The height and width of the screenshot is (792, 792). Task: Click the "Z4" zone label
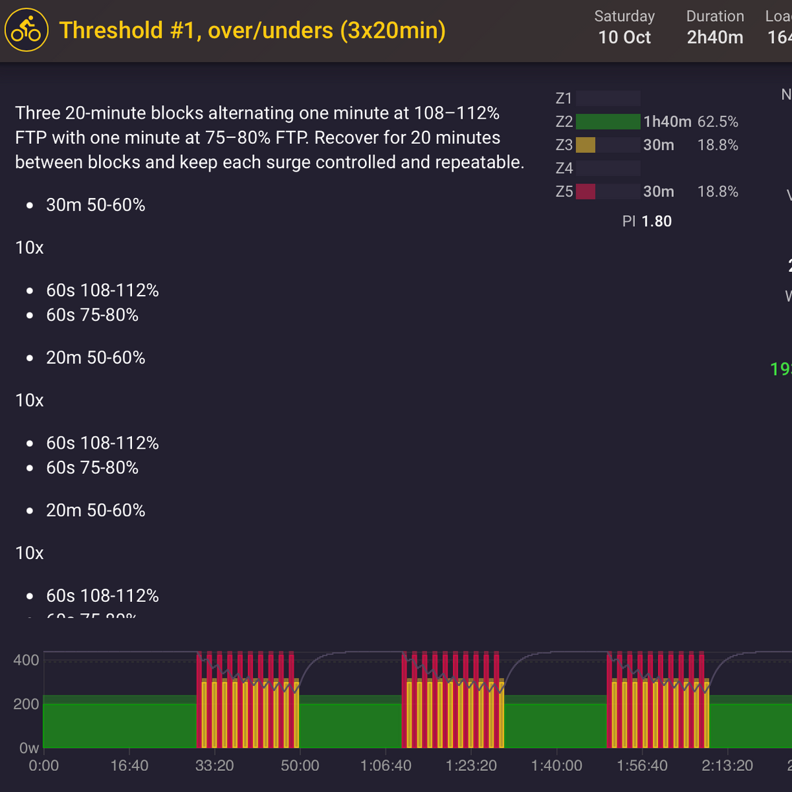point(564,168)
